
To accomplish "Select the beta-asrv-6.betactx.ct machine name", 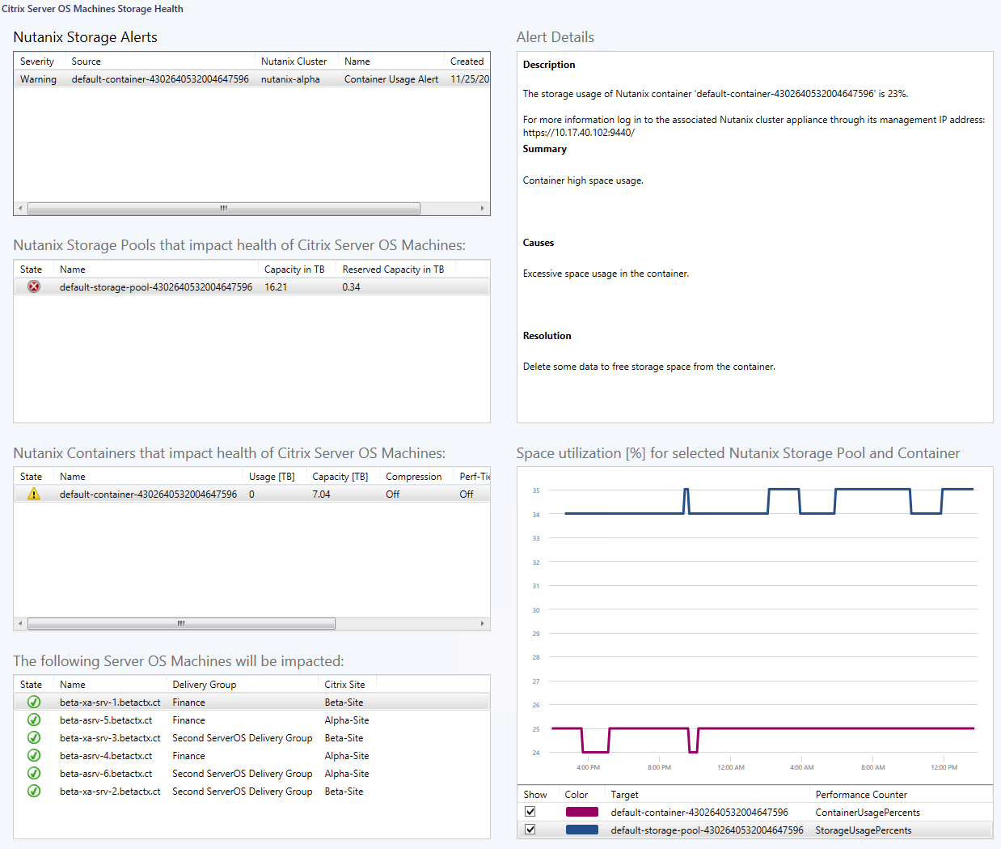I will click(x=106, y=774).
